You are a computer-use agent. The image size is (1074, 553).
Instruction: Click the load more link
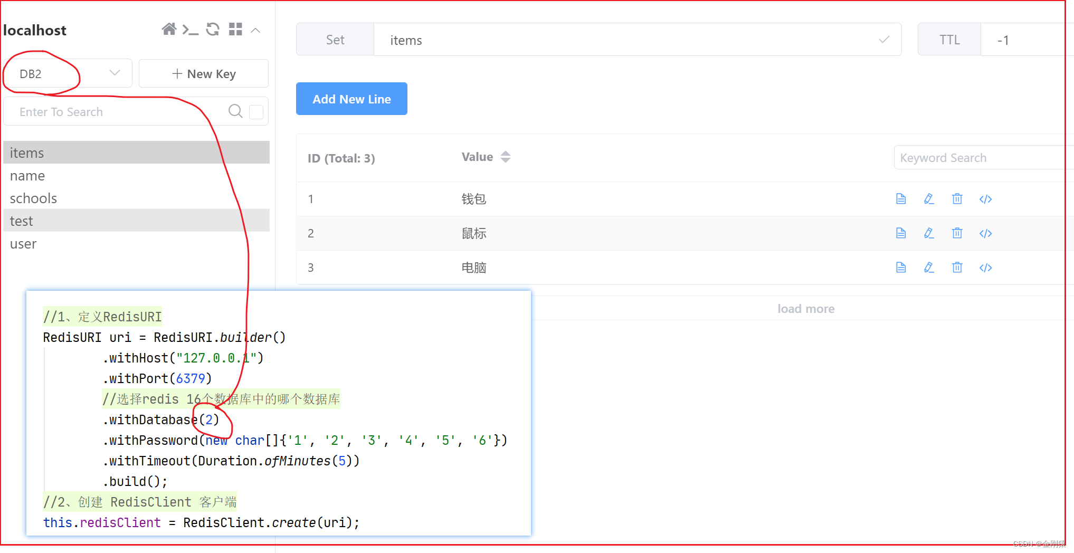tap(805, 309)
